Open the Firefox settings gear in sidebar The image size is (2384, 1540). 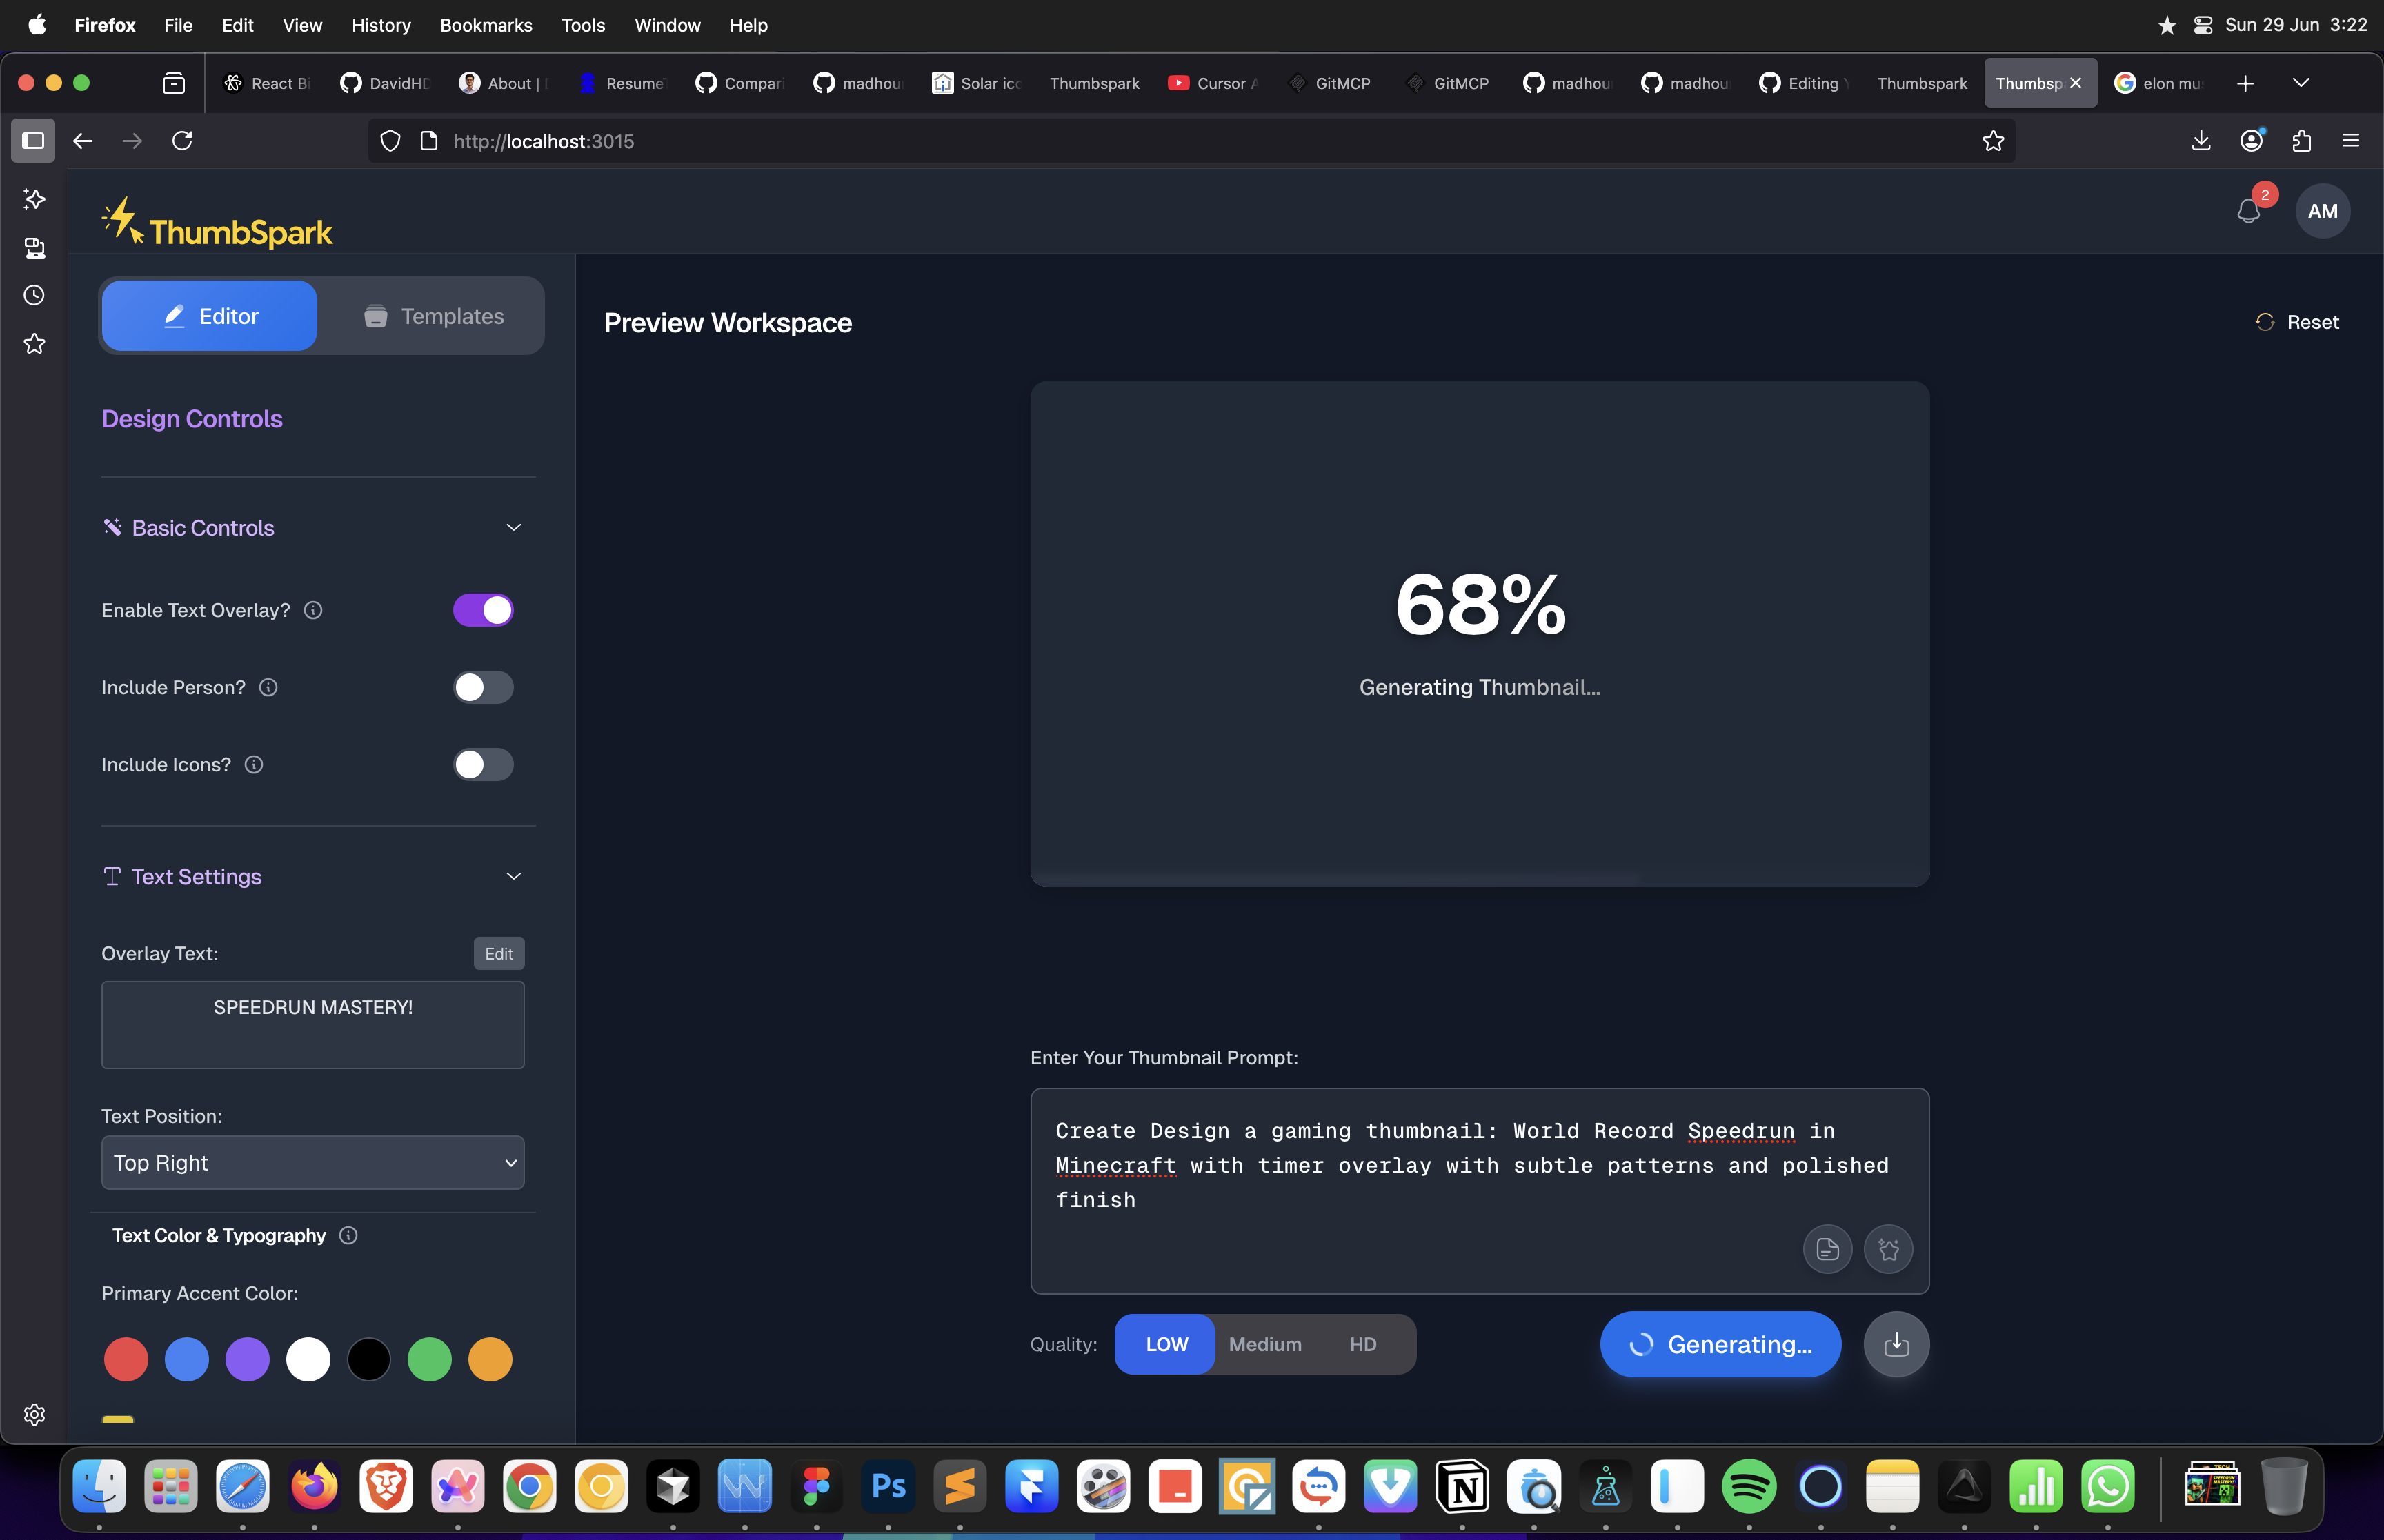tap(34, 1414)
